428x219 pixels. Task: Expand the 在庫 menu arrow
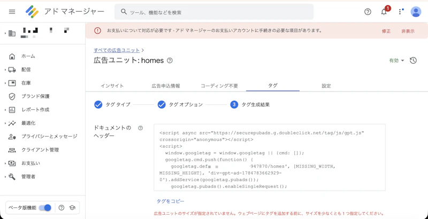[5, 83]
